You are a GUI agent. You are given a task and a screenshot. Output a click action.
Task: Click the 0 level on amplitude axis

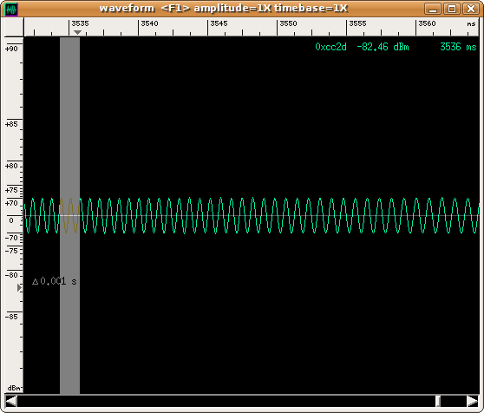11,220
